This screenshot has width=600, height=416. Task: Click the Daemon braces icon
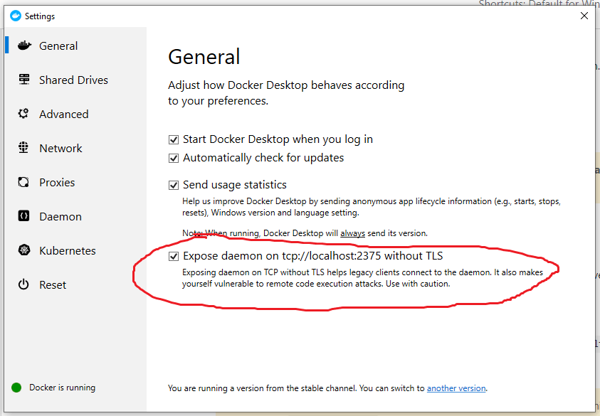tap(24, 216)
